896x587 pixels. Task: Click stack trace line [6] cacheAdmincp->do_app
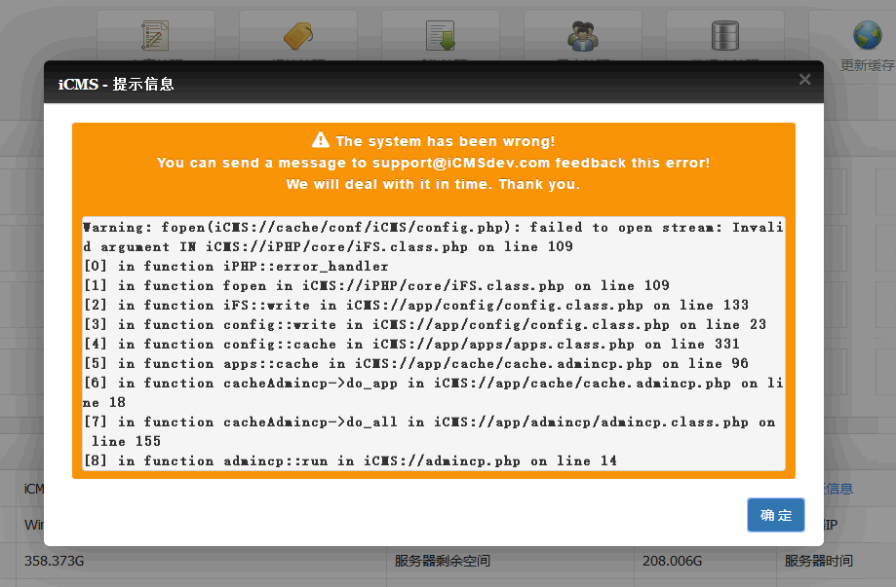(x=433, y=392)
